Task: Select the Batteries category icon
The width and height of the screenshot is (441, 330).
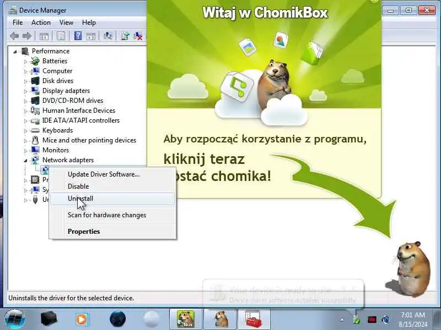Action: point(35,61)
